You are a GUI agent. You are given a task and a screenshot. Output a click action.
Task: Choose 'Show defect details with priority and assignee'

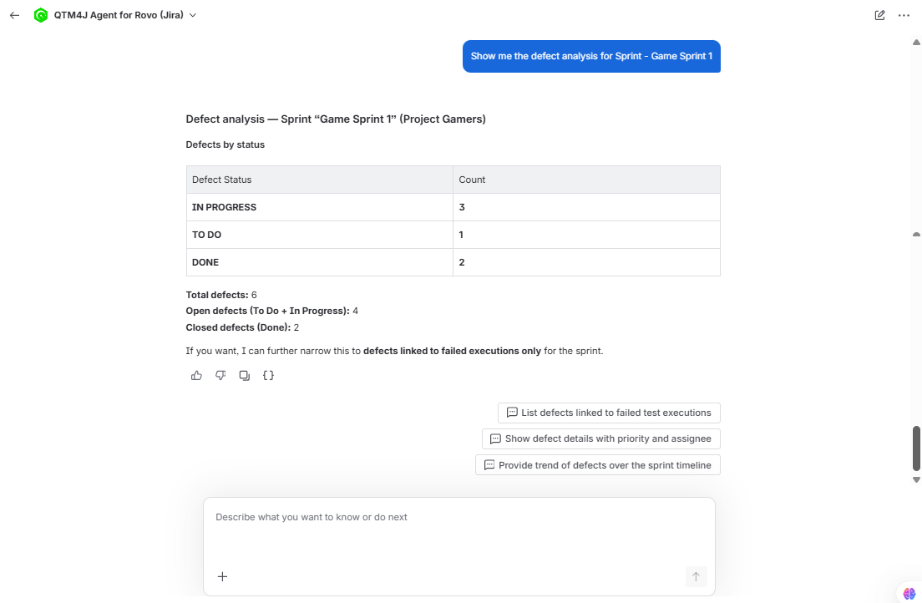[601, 438]
